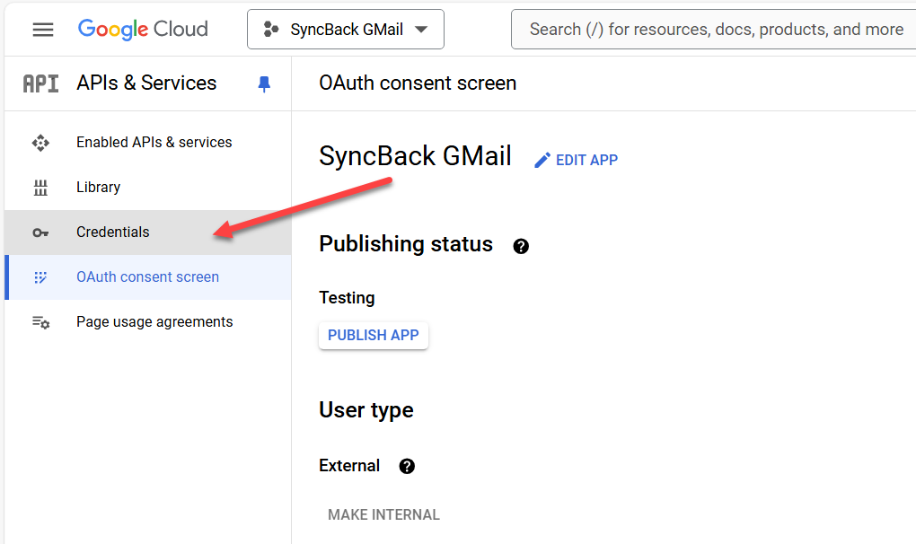916x544 pixels.
Task: Open the hamburger navigation menu
Action: tap(42, 30)
